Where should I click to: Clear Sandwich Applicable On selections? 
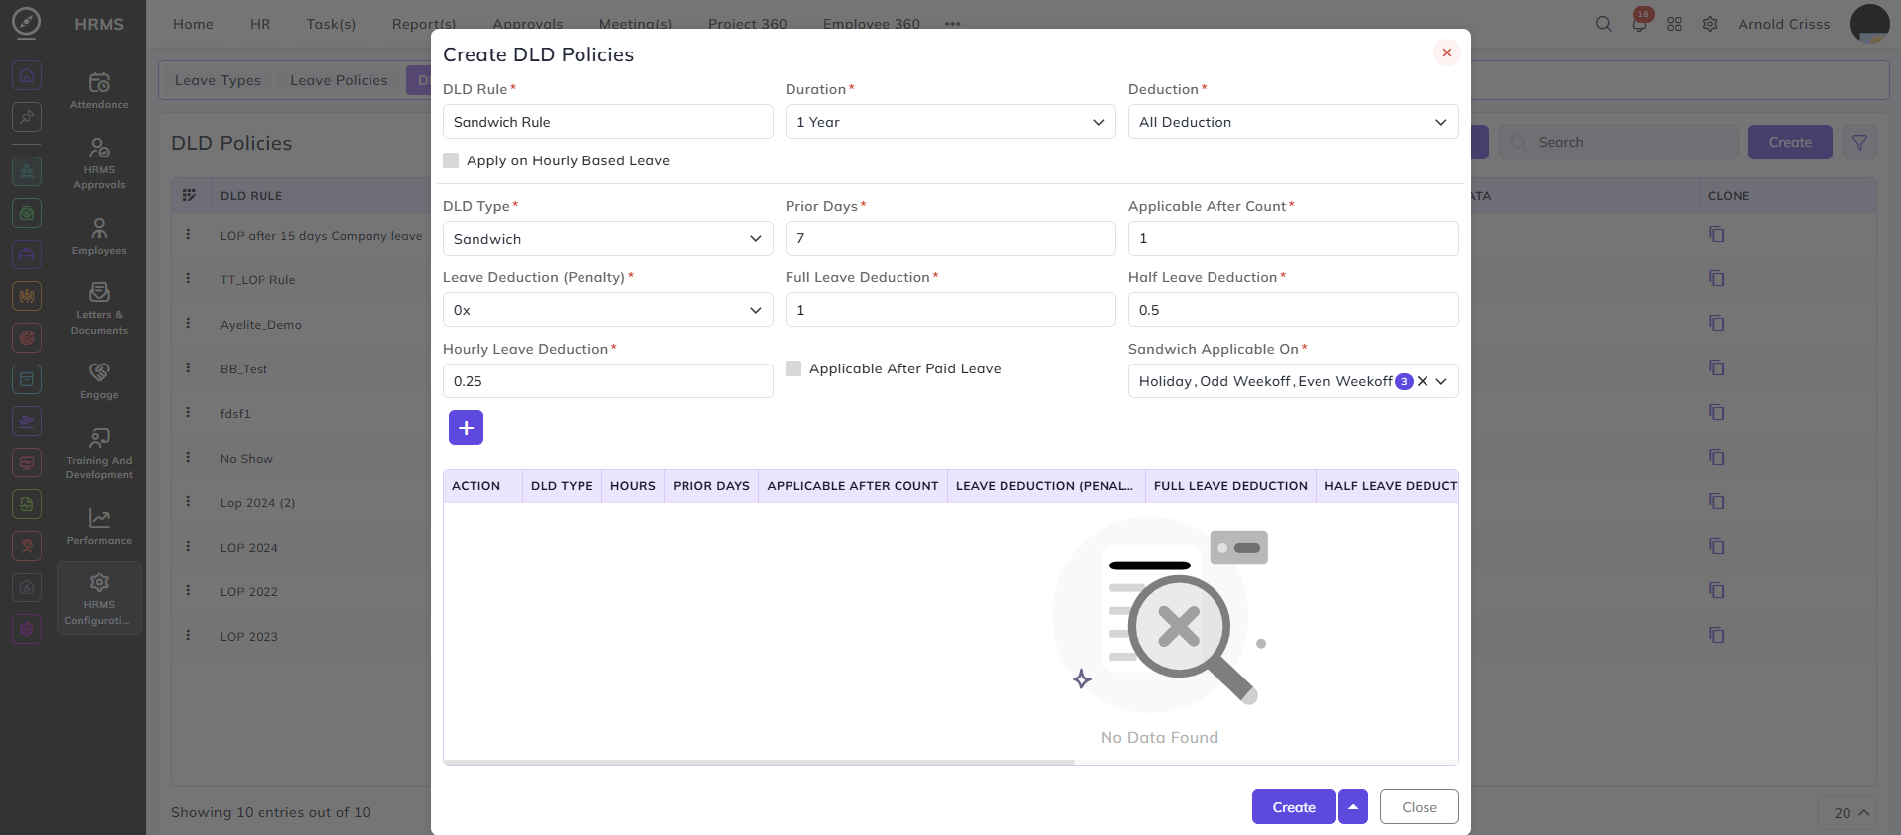(1423, 381)
